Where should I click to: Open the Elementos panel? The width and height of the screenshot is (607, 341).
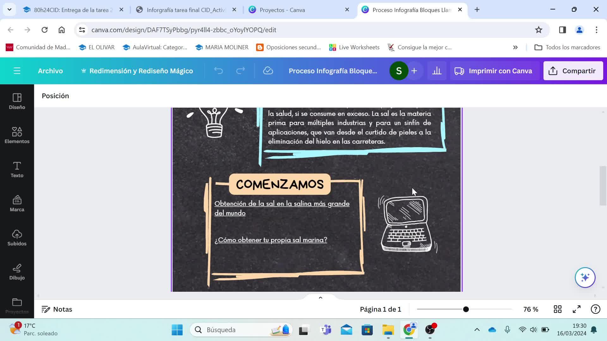pyautogui.click(x=17, y=135)
